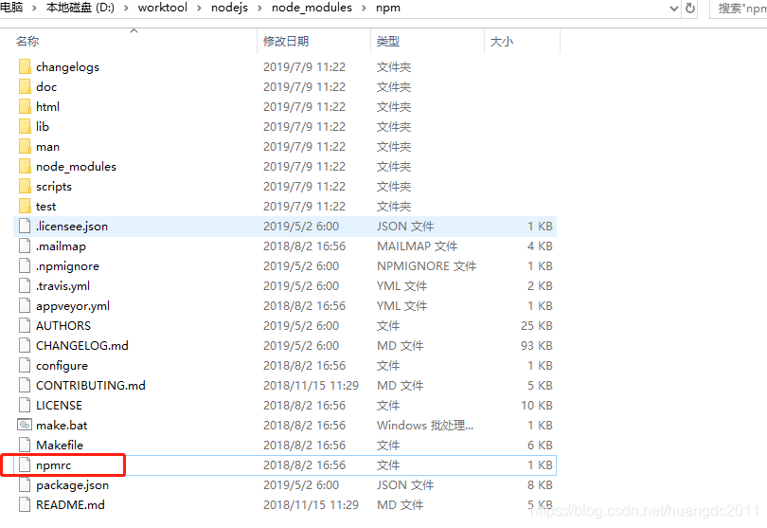Go to 电脑 in the breadcrumb path

11,8
